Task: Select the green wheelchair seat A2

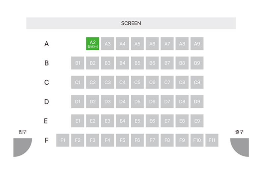Action: pyautogui.click(x=93, y=44)
